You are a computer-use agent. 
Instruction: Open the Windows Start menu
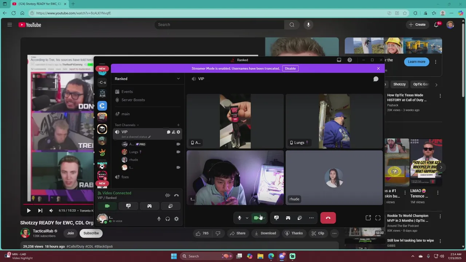pyautogui.click(x=174, y=256)
